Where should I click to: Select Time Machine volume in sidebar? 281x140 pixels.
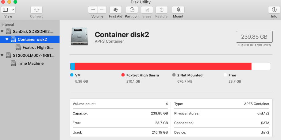coord(30,63)
